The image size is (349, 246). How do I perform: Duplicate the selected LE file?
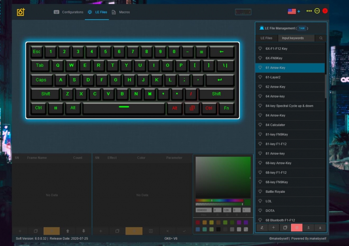(285, 228)
